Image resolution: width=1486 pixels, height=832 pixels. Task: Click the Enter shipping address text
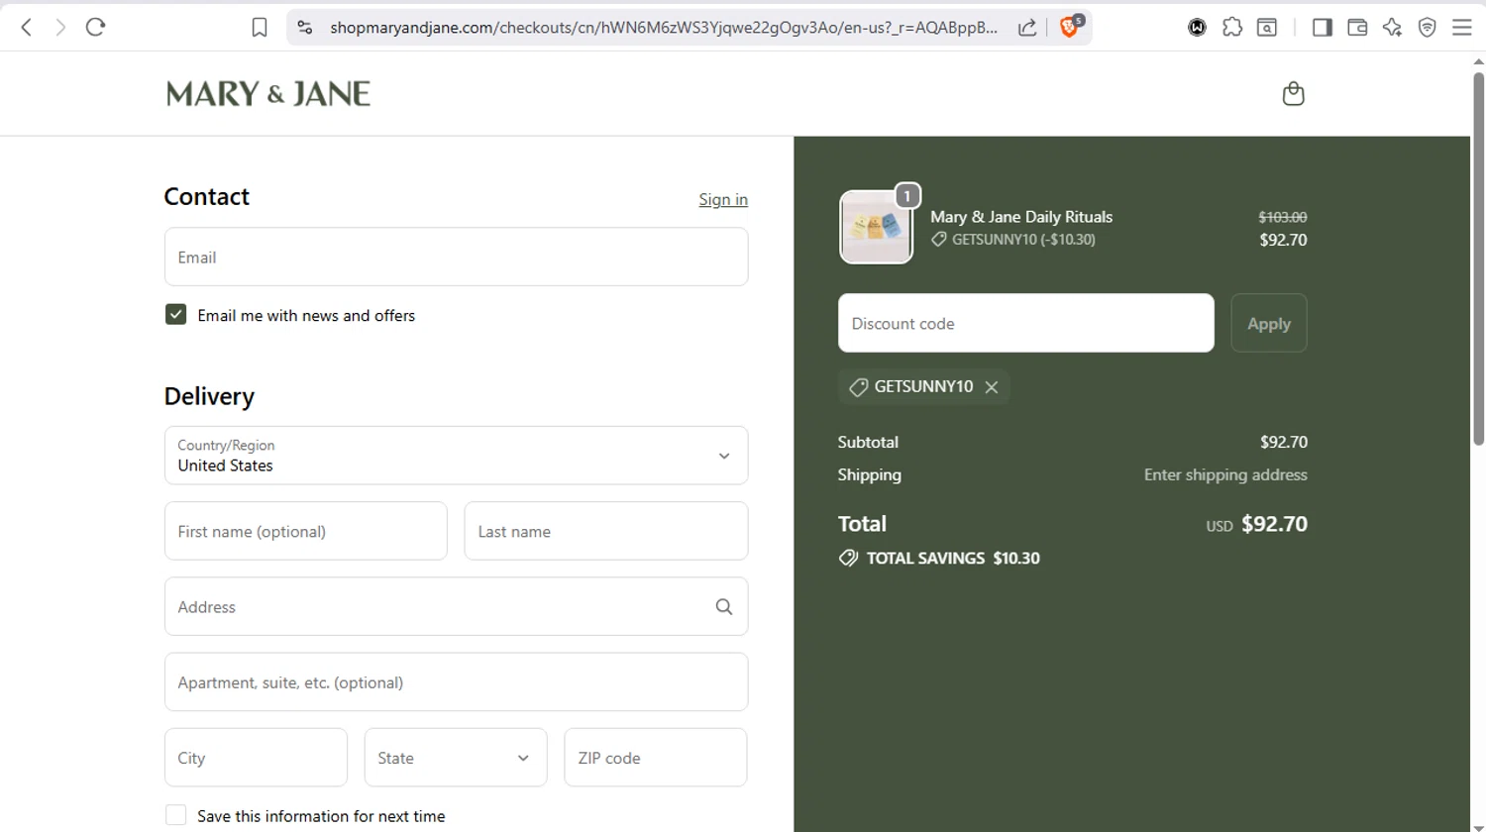pyautogui.click(x=1225, y=474)
